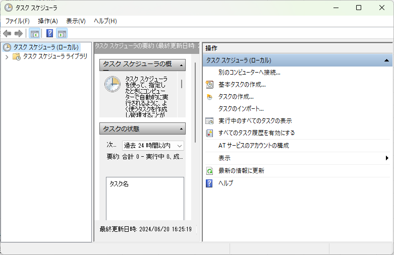Click すべてのタスク履歴を有効にする icon

(x=210, y=133)
